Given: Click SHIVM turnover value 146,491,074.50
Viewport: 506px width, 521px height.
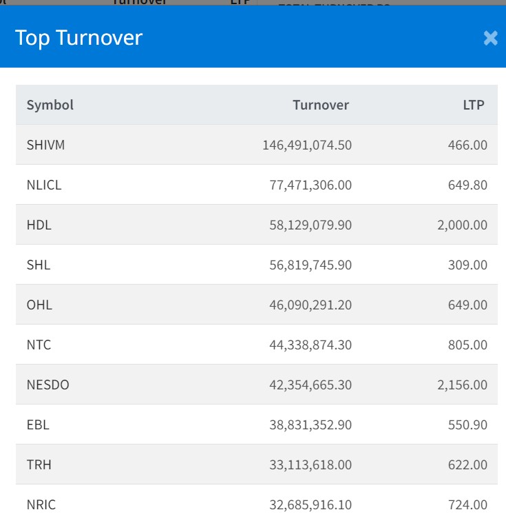Looking at the screenshot, I should click(x=306, y=145).
